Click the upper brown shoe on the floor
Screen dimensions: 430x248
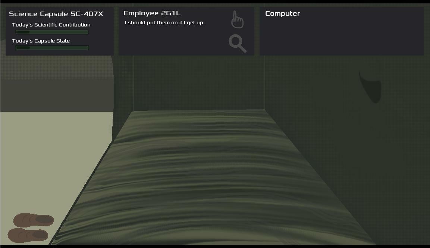[34, 220]
